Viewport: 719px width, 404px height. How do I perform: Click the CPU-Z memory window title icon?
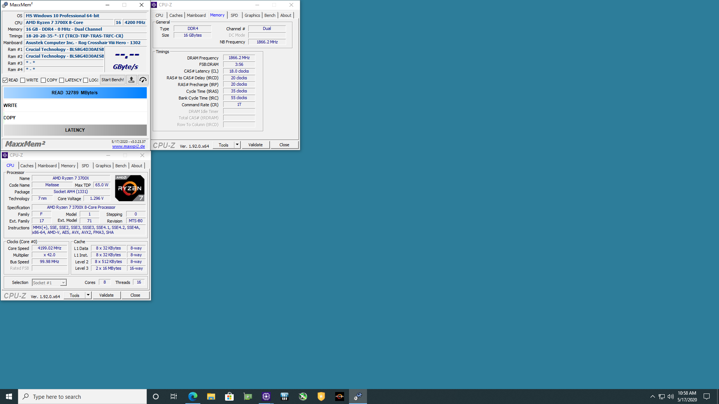(x=154, y=5)
